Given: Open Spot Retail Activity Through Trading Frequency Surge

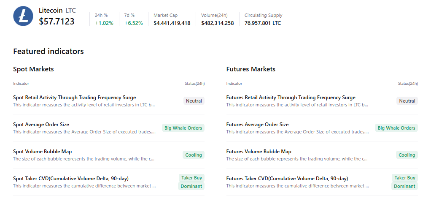Looking at the screenshot, I should click(x=75, y=98).
